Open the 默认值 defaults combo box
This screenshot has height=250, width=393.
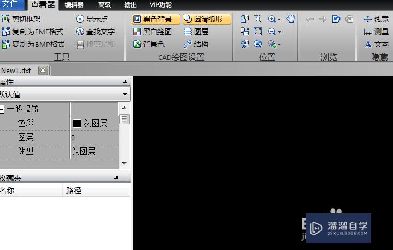tap(65, 94)
